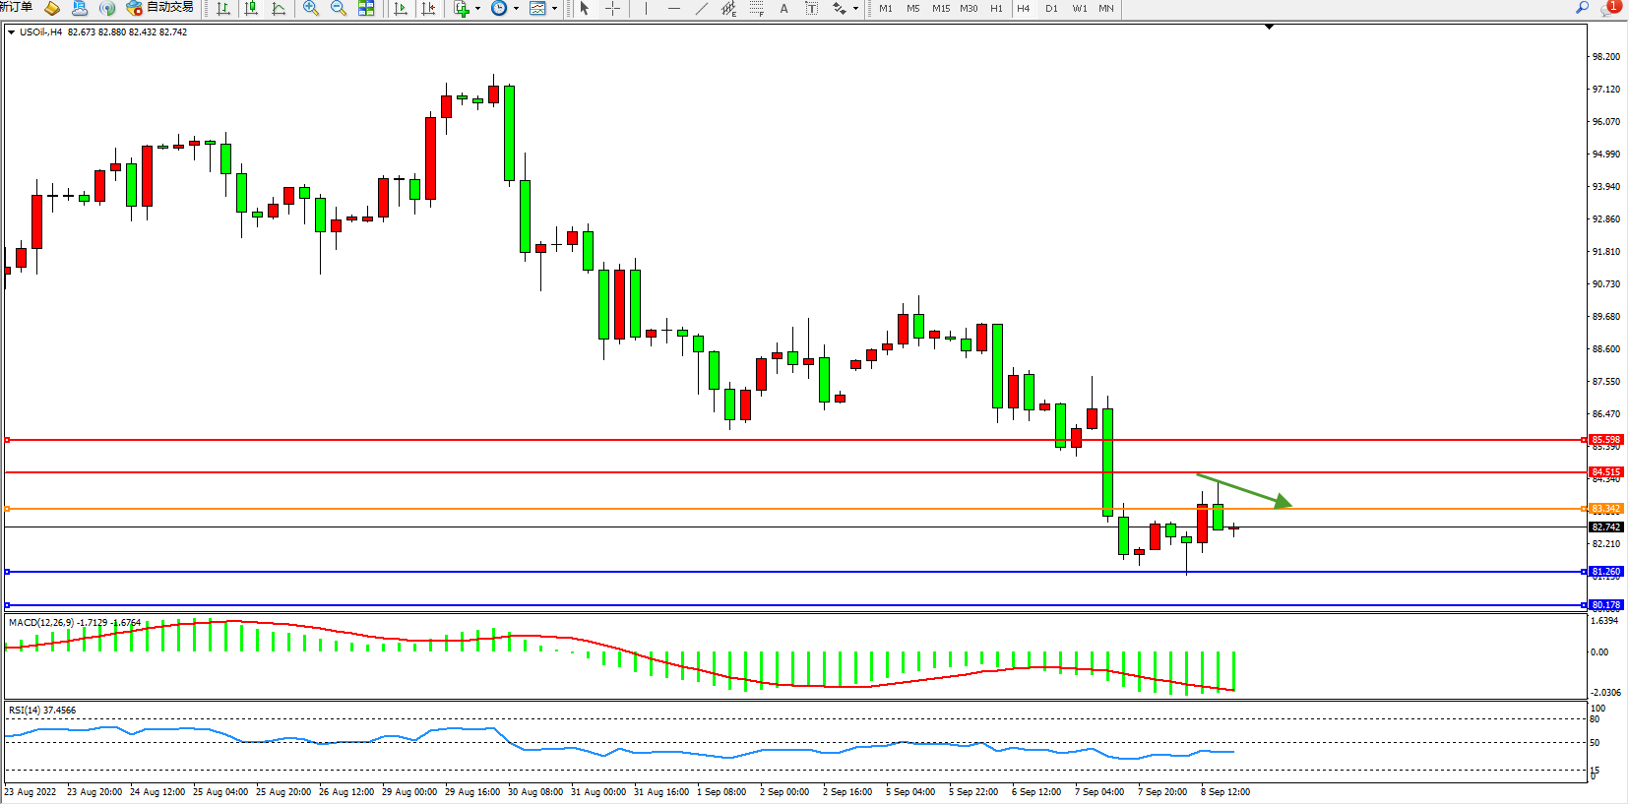Toggle the chart auto scroll button

pyautogui.click(x=401, y=9)
